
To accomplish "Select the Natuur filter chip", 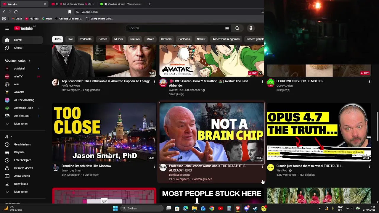I will point(201,39).
